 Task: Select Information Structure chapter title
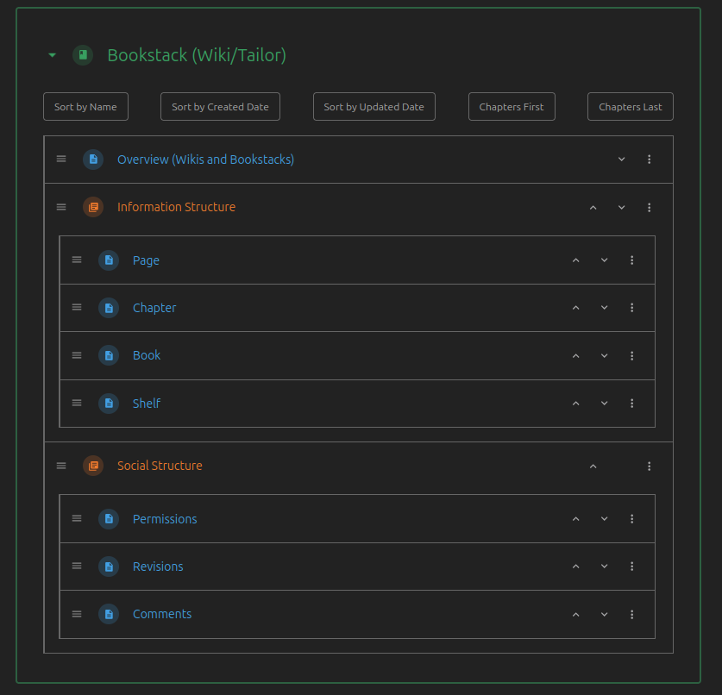(176, 207)
